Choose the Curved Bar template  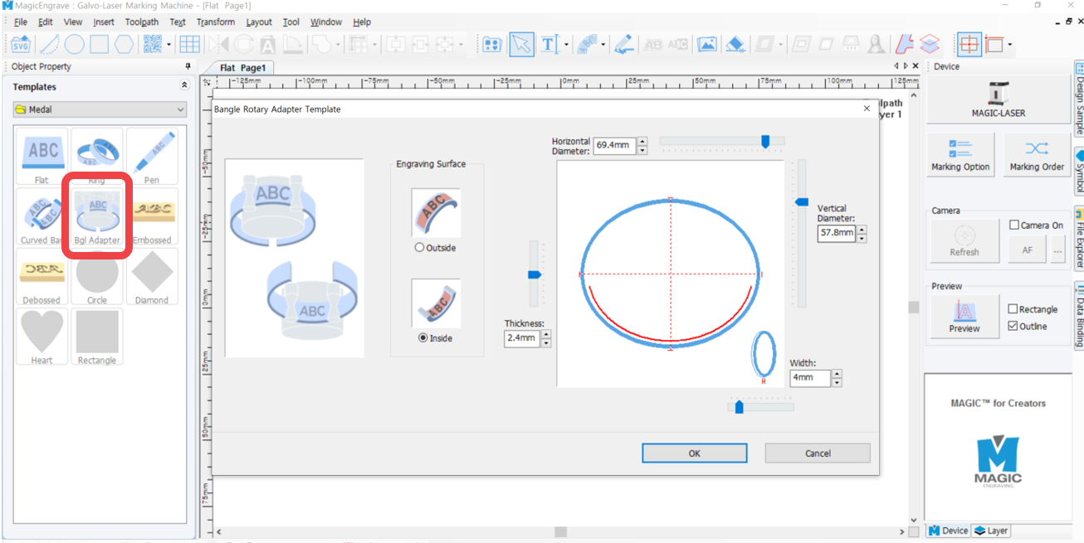(42, 216)
